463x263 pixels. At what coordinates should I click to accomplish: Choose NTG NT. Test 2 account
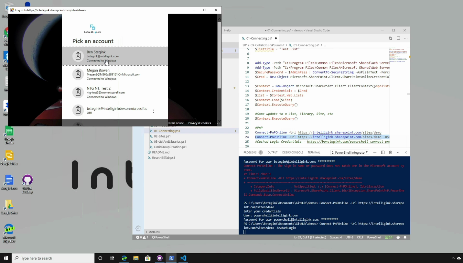click(x=115, y=93)
